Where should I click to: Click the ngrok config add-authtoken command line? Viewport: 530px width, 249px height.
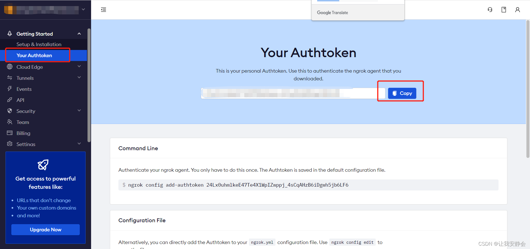tap(308, 185)
